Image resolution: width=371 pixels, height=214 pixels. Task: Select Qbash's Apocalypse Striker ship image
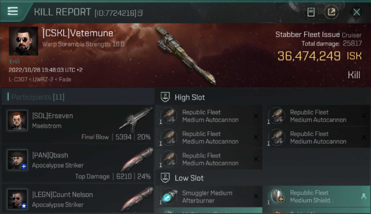tap(137, 160)
